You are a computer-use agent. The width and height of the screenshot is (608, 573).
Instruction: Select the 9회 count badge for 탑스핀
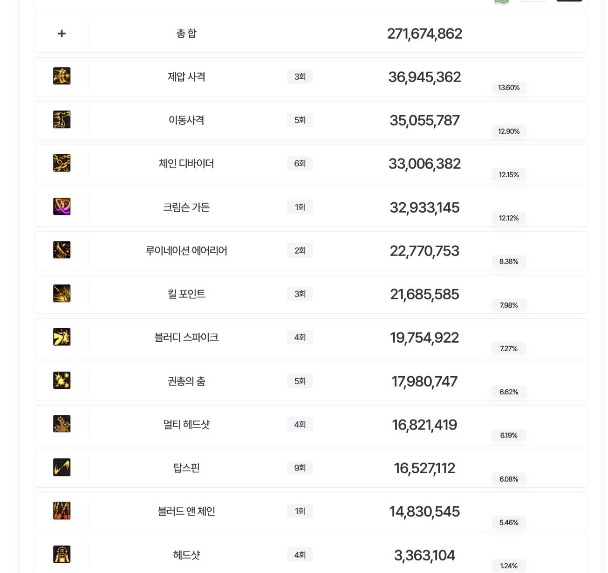300,468
